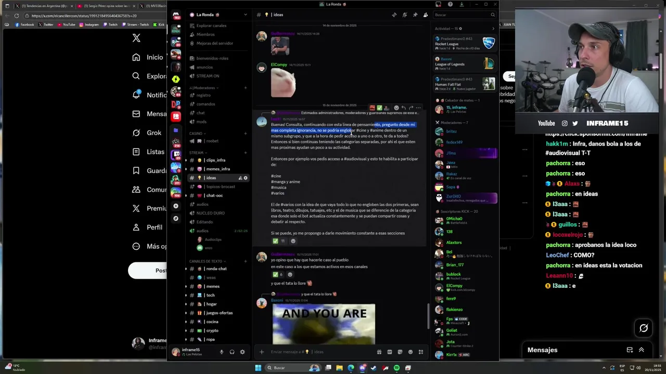Show pinned messages in ideas channel
The width and height of the screenshot is (666, 374).
(x=415, y=15)
